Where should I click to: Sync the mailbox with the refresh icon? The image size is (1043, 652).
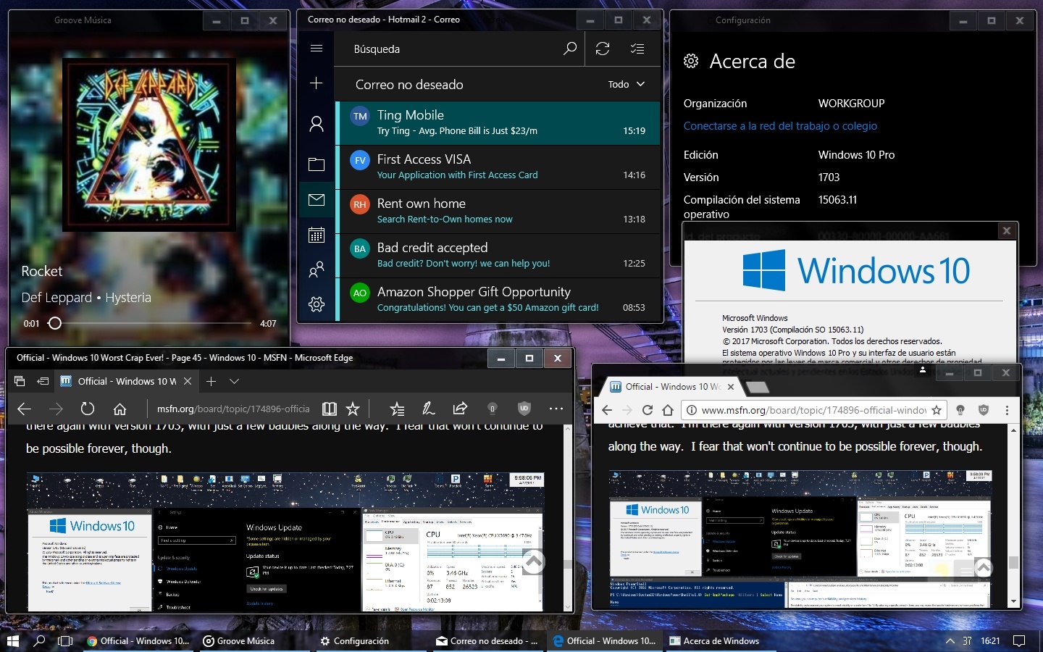(x=602, y=49)
